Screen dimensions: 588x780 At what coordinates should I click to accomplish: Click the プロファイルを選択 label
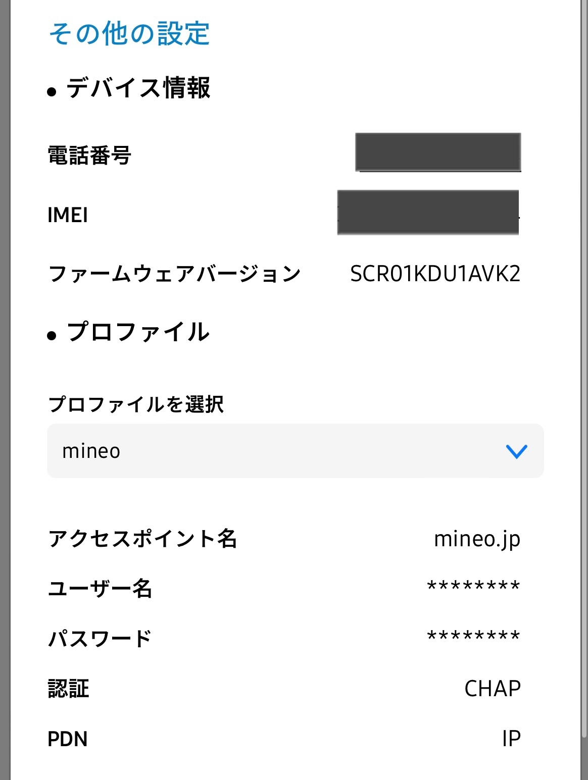[136, 404]
